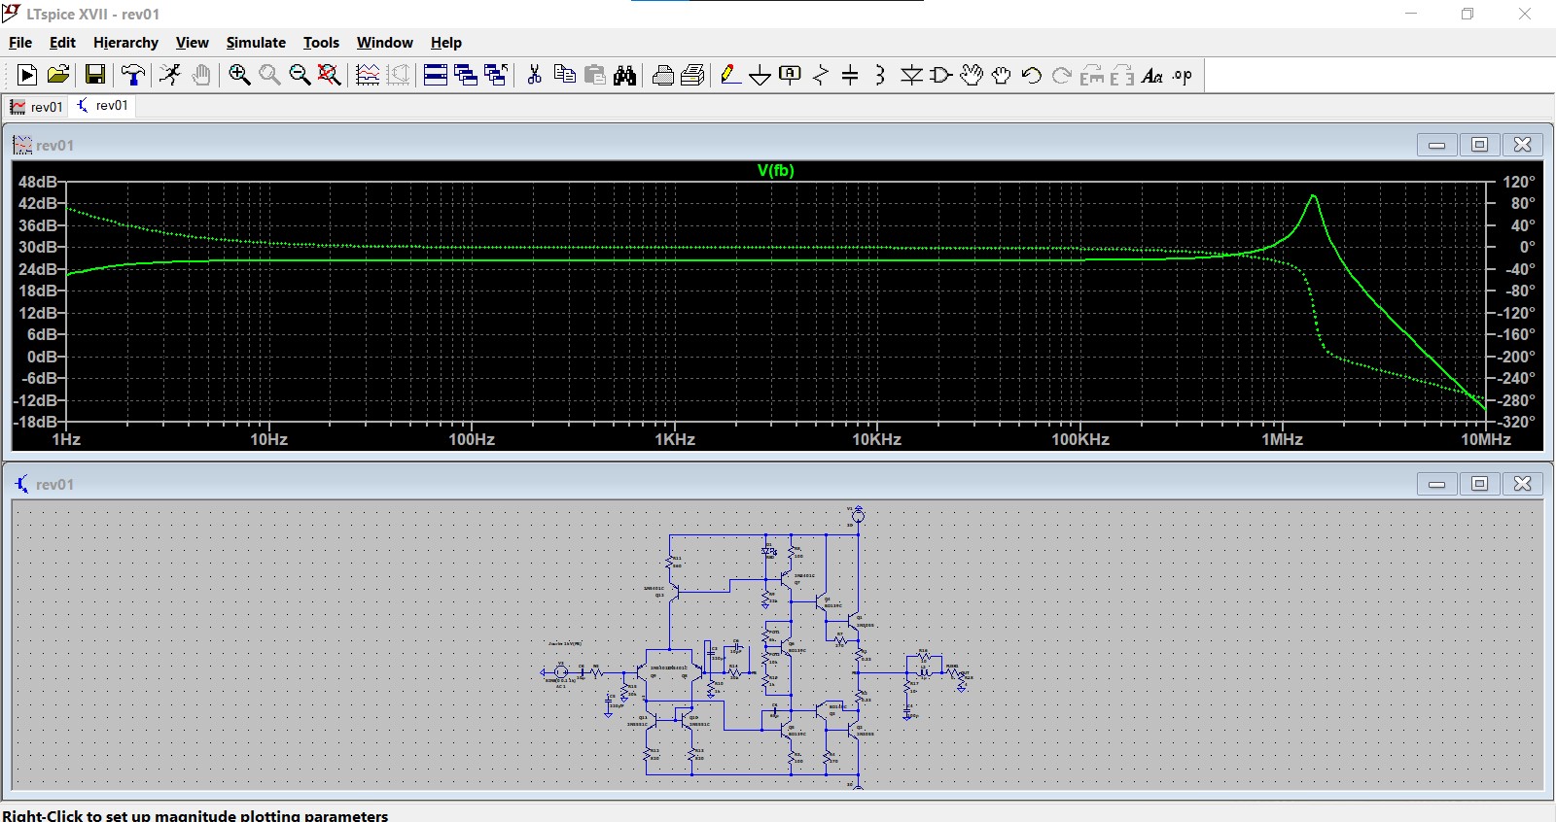Screen dimensions: 1556x822
Task: Select the Label Net tool
Action: [x=791, y=75]
